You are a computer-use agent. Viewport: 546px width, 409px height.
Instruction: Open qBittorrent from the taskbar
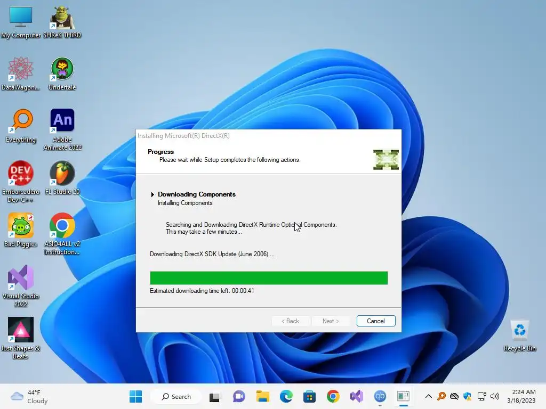pos(380,396)
